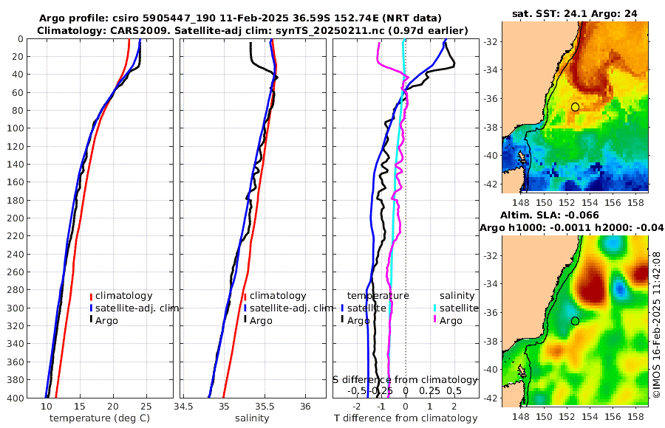Viewport: 665px width, 428px height.
Task: Click black Argo marker in temperature legend
Action: [x=91, y=320]
